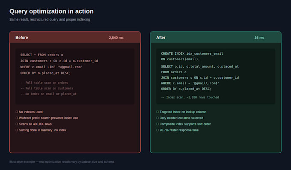Select the 'Before' panel header label
The height and width of the screenshot is (170, 291).
(22, 38)
